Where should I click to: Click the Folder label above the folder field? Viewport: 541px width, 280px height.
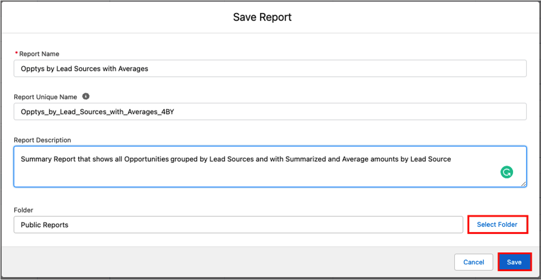23,210
